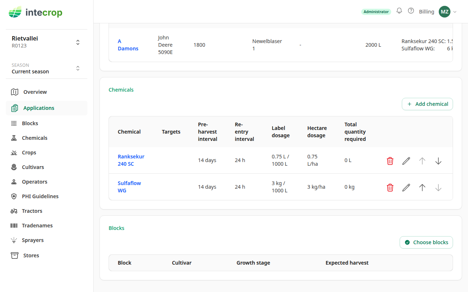Open Applications in sidebar
Image resolution: width=468 pixels, height=292 pixels.
click(46, 108)
